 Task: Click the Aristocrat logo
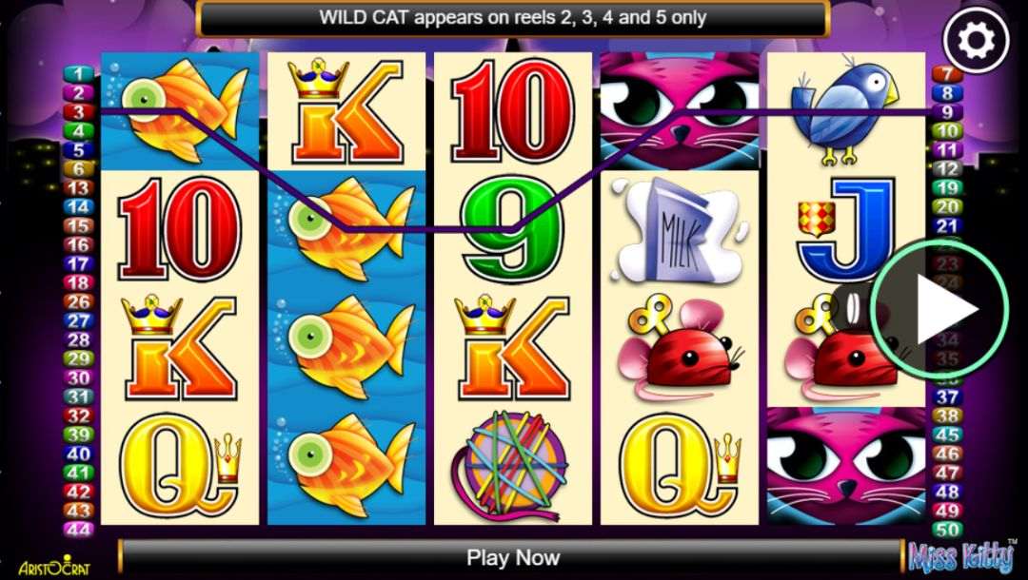tap(53, 565)
